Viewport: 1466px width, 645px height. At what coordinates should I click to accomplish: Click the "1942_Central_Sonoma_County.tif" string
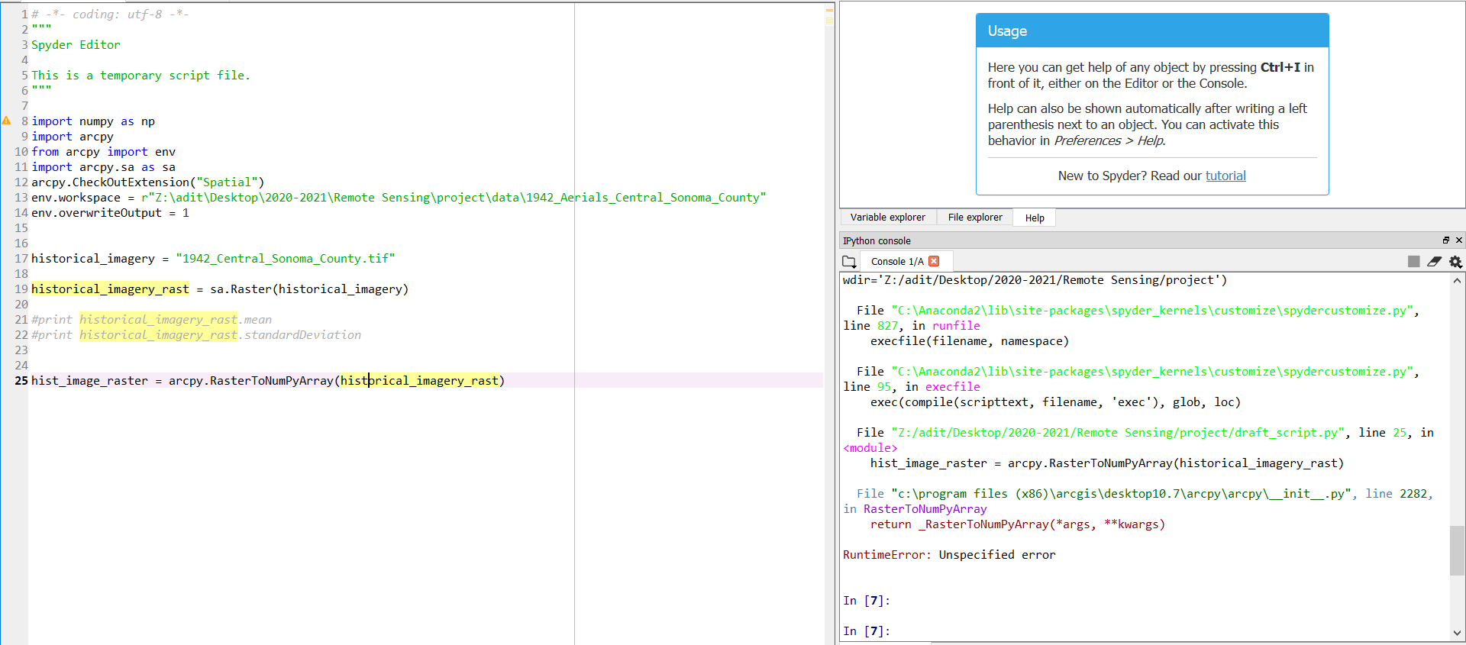pyautogui.click(x=285, y=259)
